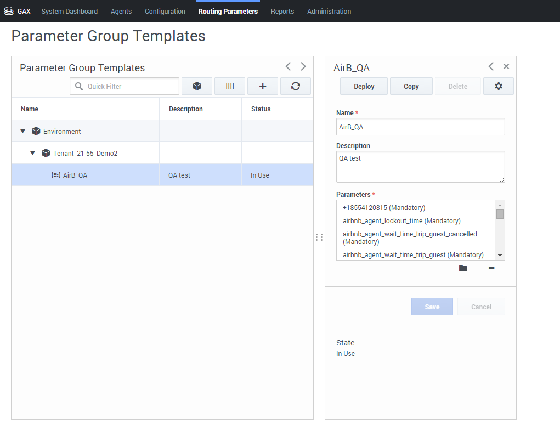
Task: Click the GAX logo icon
Action: pyautogui.click(x=9, y=11)
